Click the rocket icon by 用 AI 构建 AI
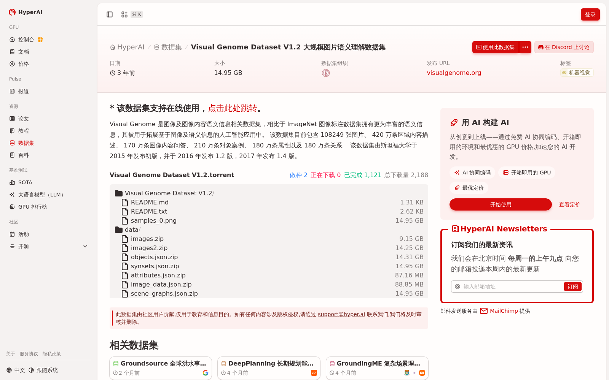This screenshot has height=380, width=609. (454, 122)
